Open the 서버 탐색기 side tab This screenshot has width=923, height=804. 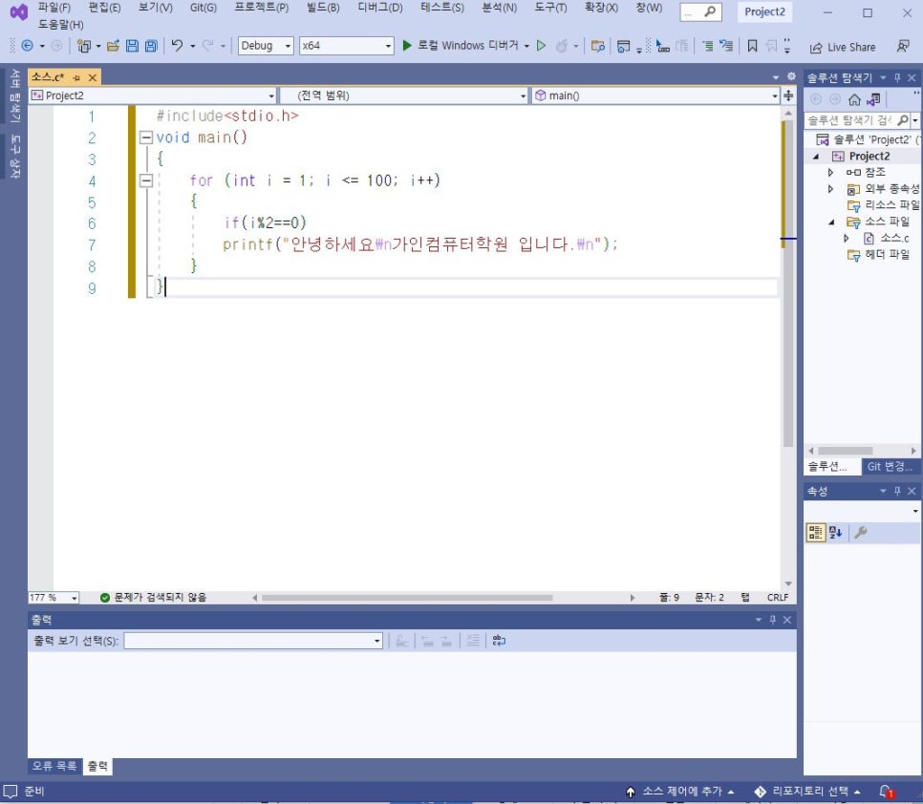14,95
